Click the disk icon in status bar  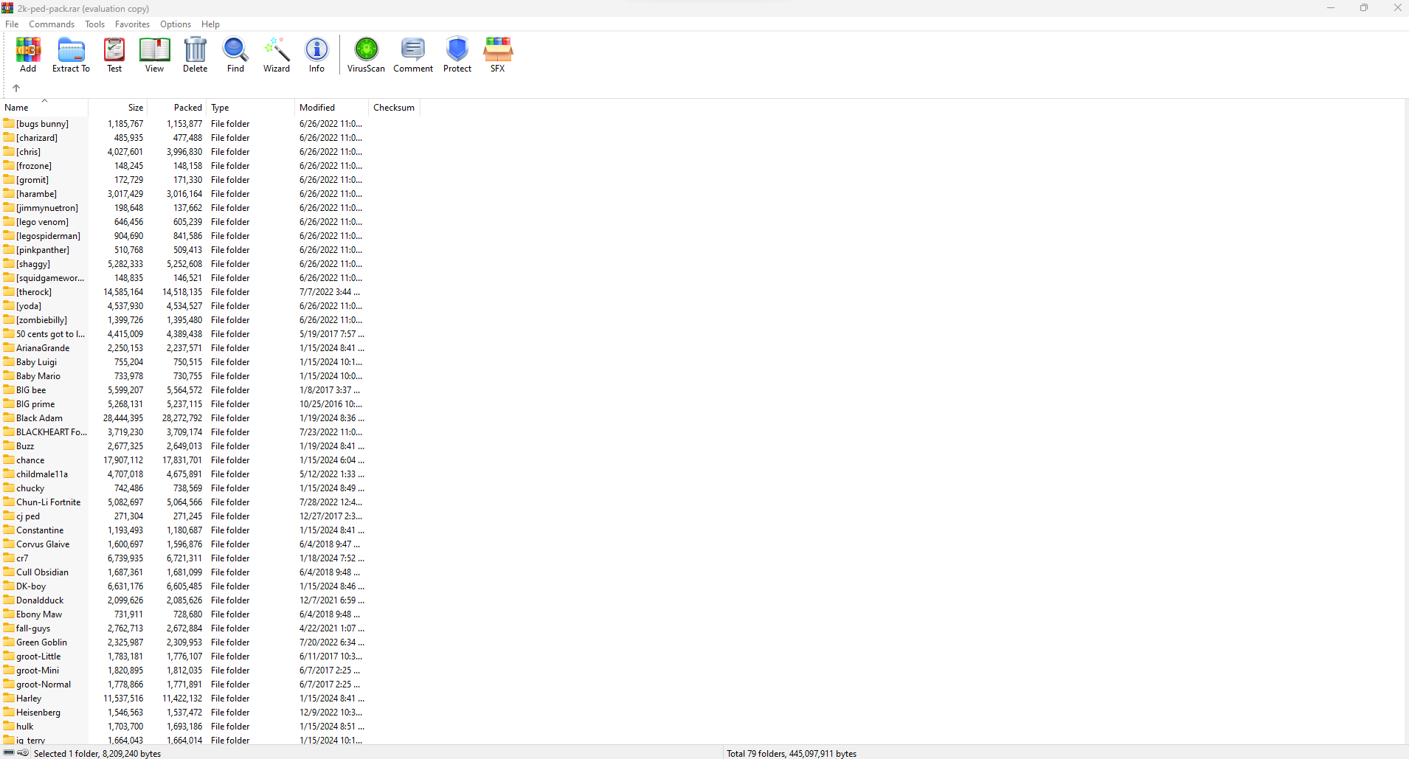pos(9,753)
